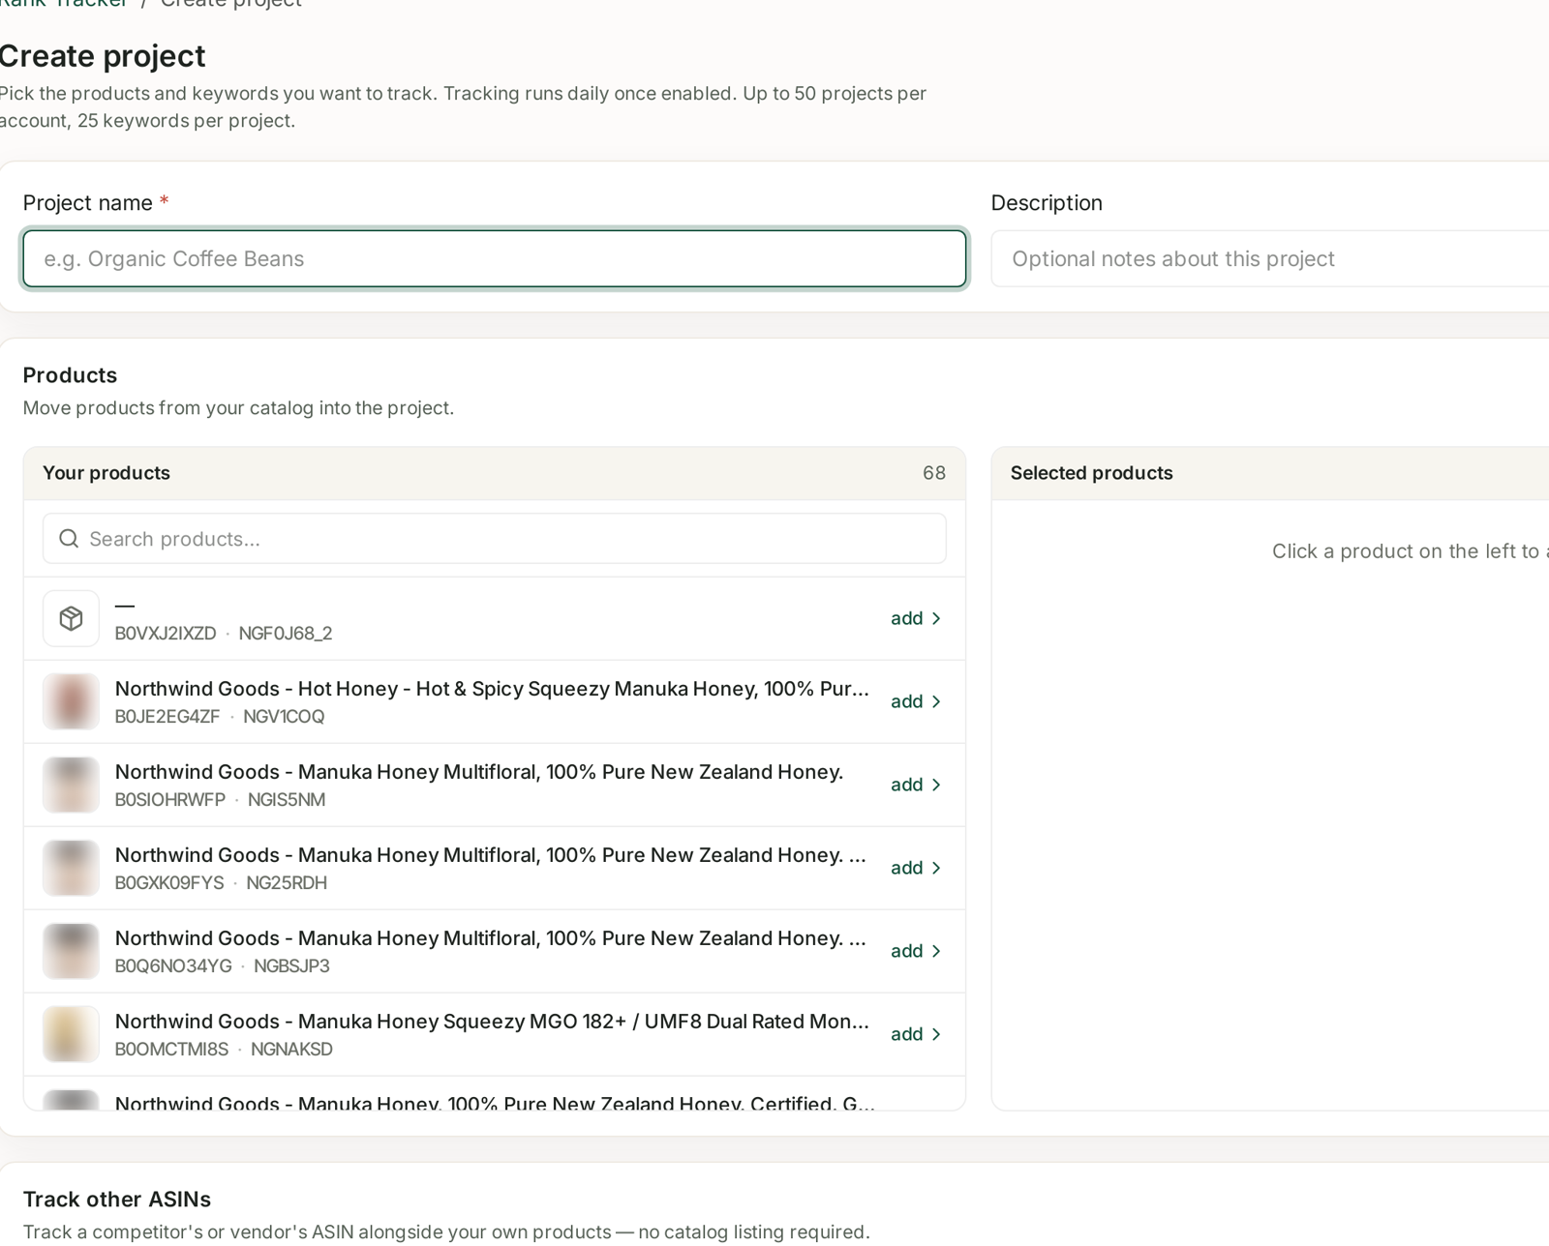Click thumbnail for product B0Q6NO34YG
Screen dimensions: 1549x1246
point(71,951)
